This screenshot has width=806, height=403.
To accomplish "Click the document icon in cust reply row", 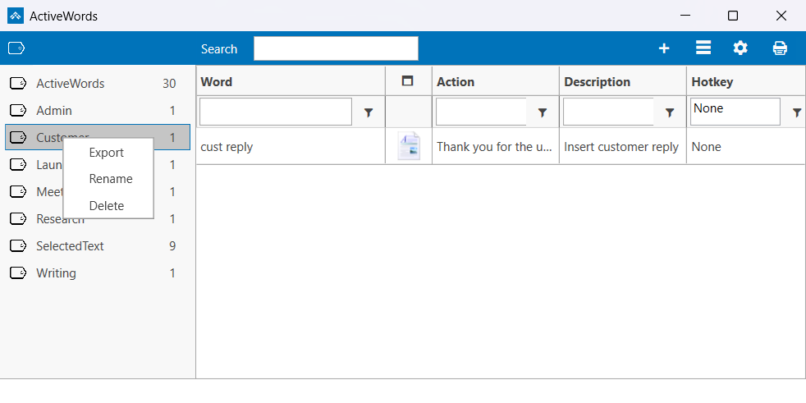I will (410, 146).
